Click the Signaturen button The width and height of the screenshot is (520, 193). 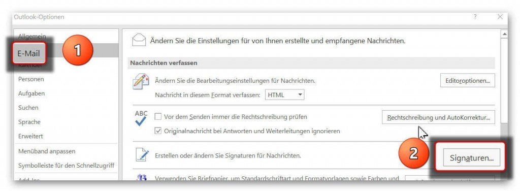[x=472, y=158]
